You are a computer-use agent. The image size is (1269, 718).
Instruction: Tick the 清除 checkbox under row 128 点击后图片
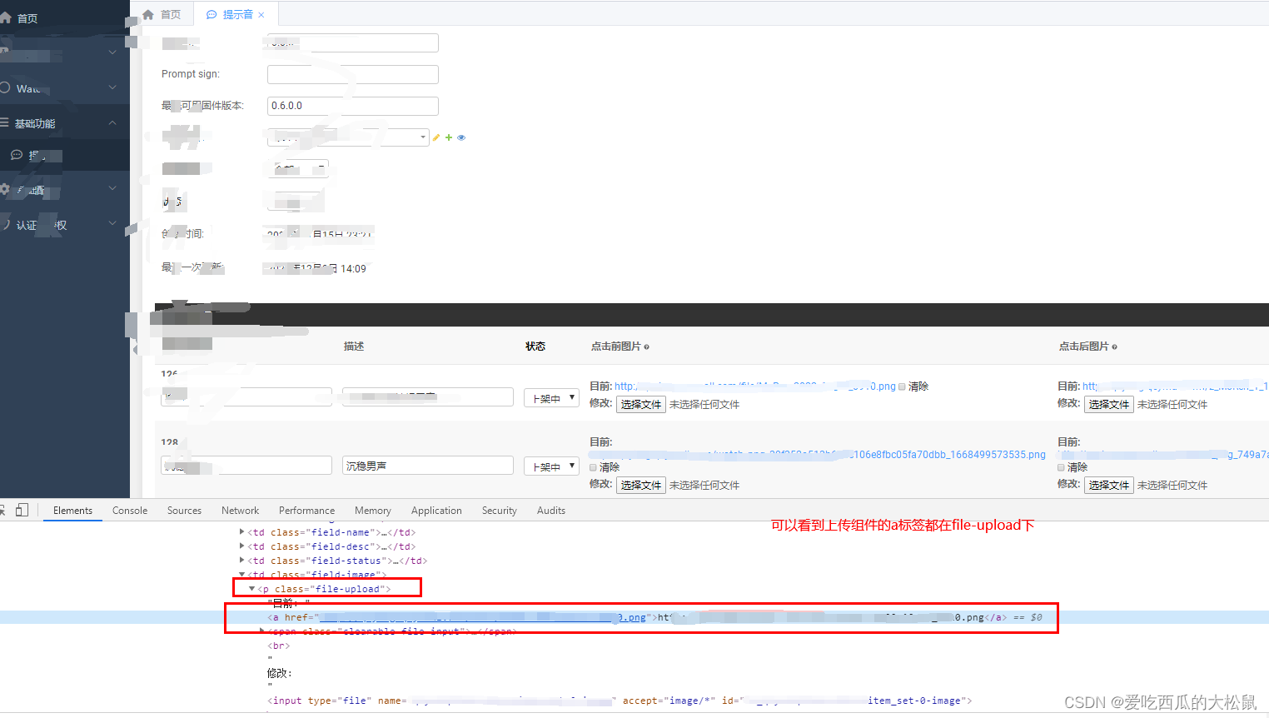point(1062,467)
